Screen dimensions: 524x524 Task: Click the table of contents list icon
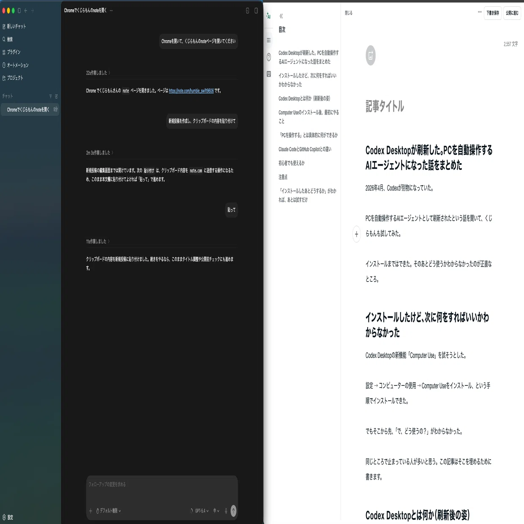pos(269,40)
